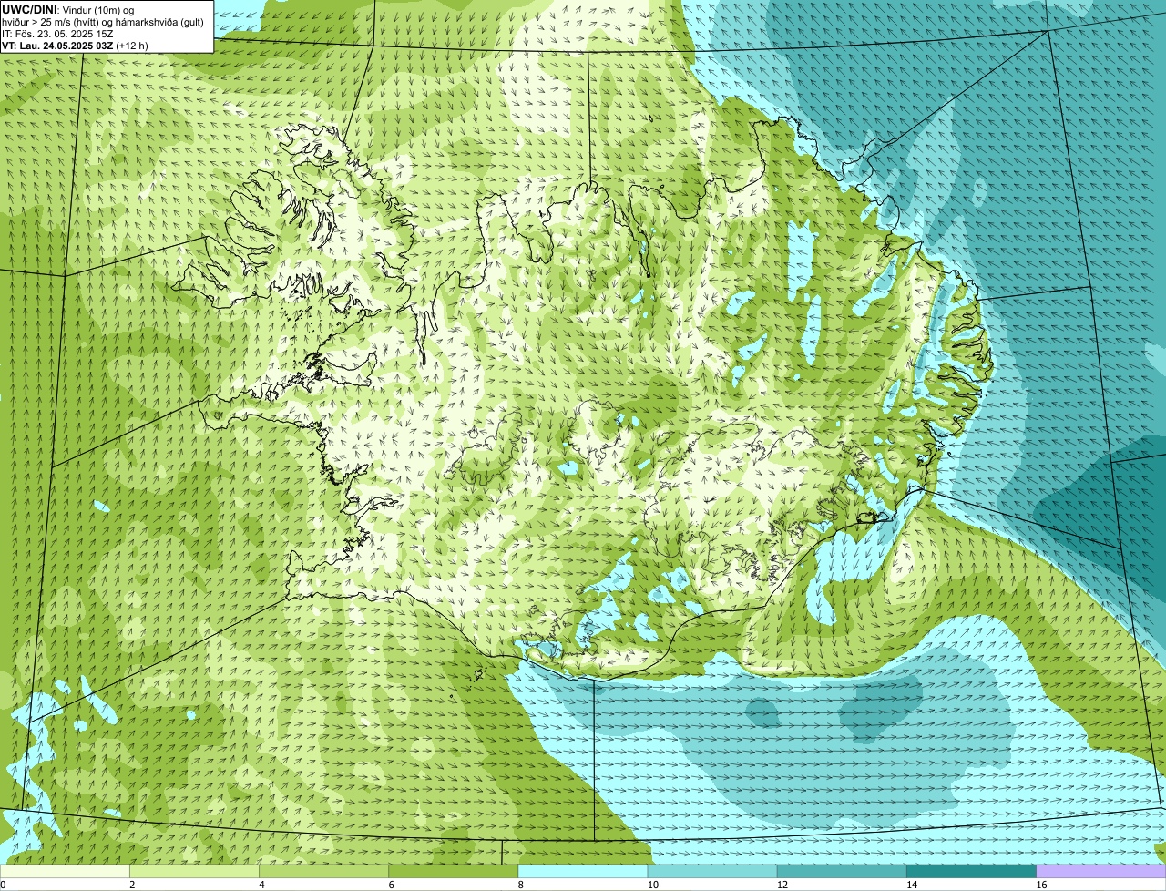Screen dimensions: 1166x891
Task: Click the 8–10 m/s light cyan legend segment
Action: click(583, 871)
